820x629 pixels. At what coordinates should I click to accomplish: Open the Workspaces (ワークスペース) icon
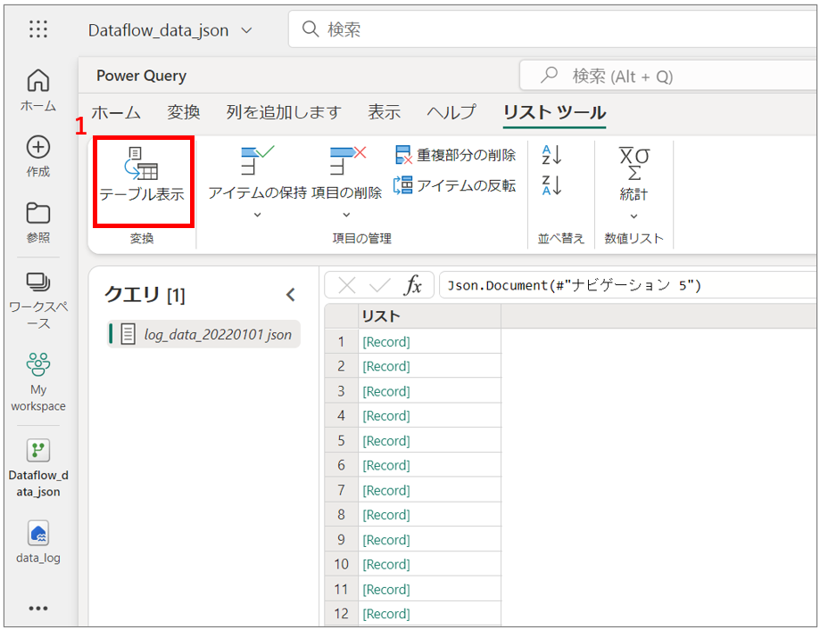38,282
